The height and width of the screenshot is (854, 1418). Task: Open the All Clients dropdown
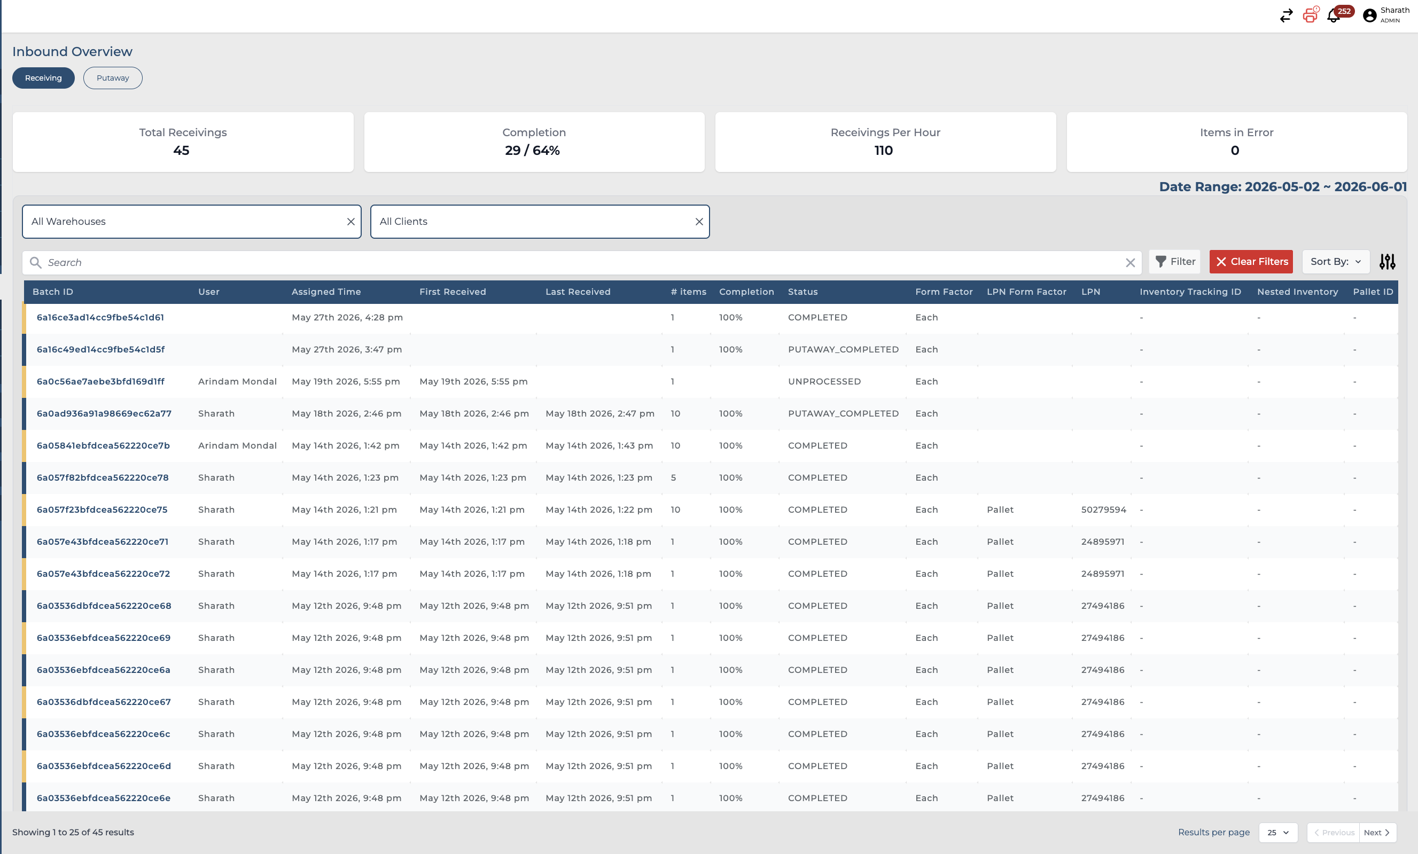tap(540, 222)
